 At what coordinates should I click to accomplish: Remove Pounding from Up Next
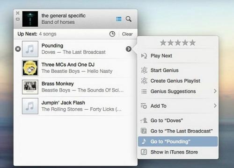click(x=18, y=49)
